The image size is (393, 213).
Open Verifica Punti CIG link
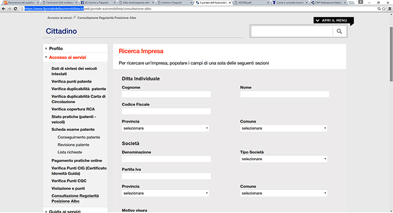tap(79, 171)
